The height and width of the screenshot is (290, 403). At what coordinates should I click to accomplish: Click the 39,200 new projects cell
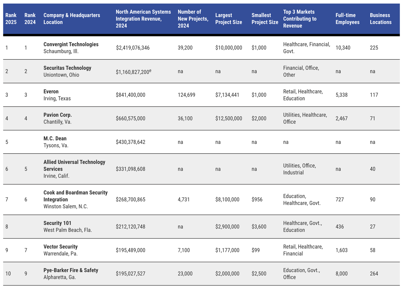coord(185,48)
